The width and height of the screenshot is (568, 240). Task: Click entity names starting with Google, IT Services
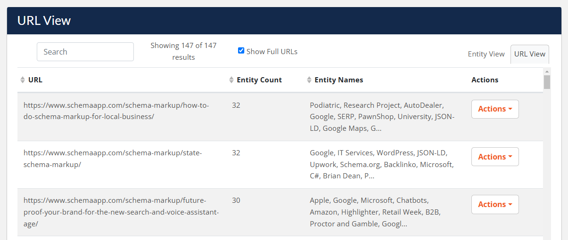click(x=382, y=164)
